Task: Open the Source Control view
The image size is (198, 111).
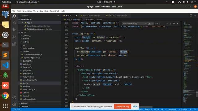Action: tap(14, 30)
